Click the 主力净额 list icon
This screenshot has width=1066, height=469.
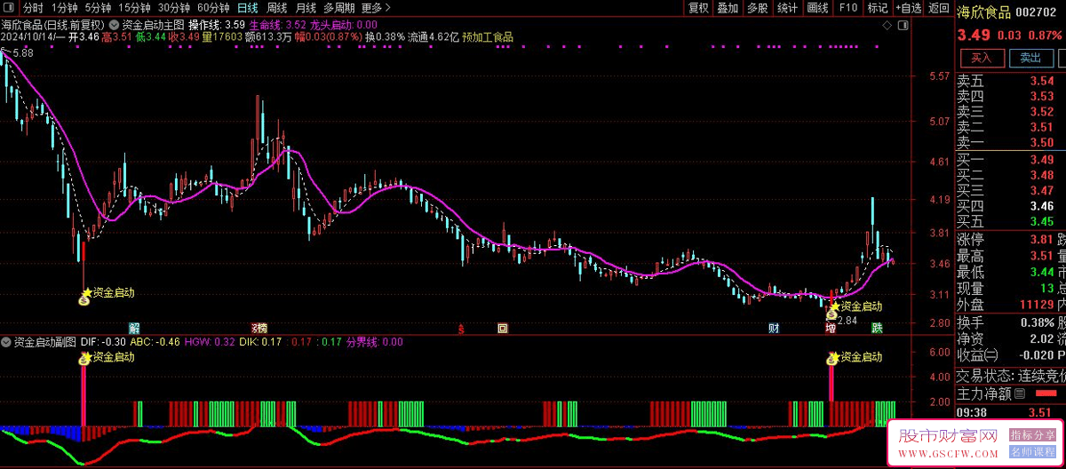(x=1020, y=393)
